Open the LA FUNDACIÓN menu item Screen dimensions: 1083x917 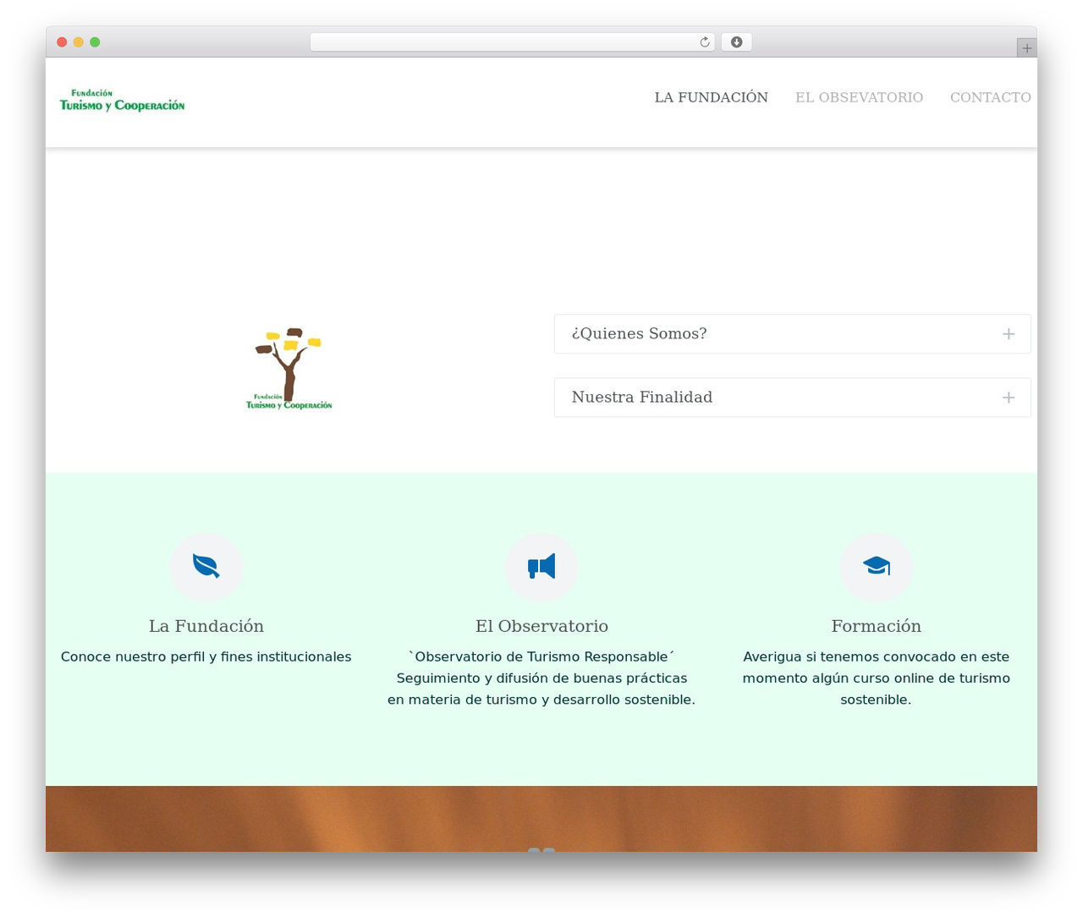[711, 97]
